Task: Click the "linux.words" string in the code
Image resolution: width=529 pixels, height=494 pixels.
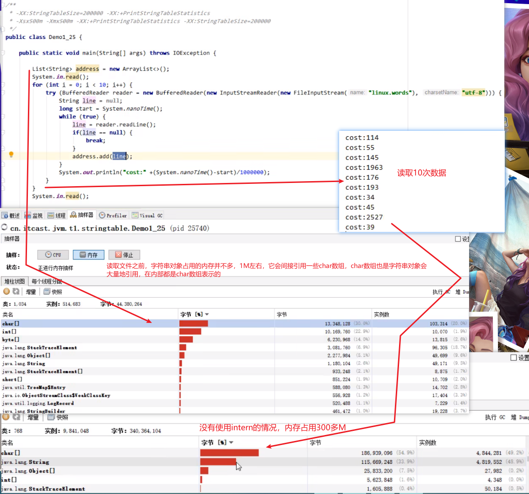Action: tap(390, 92)
